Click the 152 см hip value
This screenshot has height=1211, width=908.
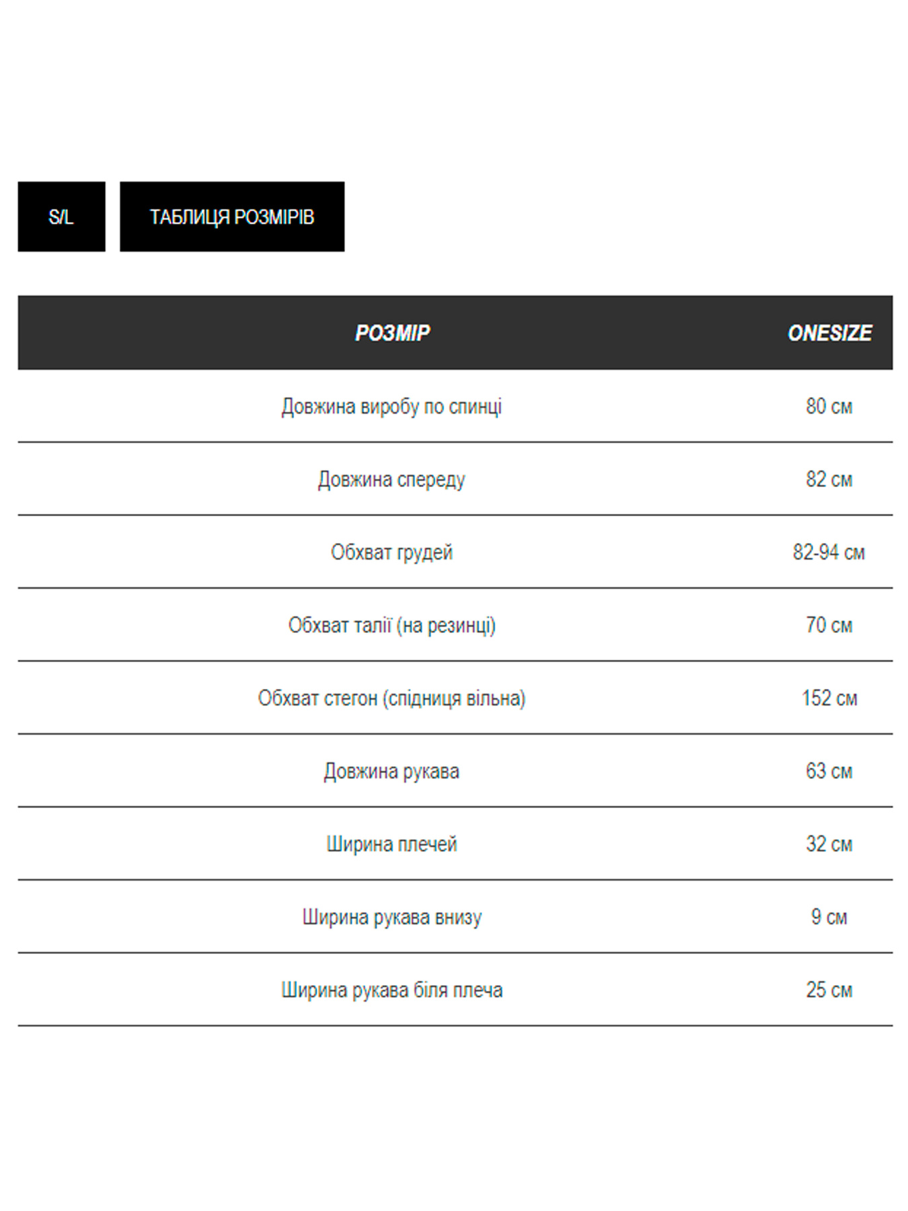click(829, 698)
